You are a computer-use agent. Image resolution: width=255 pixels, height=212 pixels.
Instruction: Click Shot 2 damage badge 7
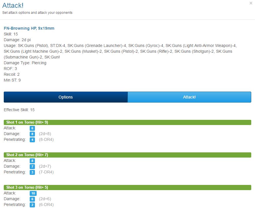[x=32, y=166]
